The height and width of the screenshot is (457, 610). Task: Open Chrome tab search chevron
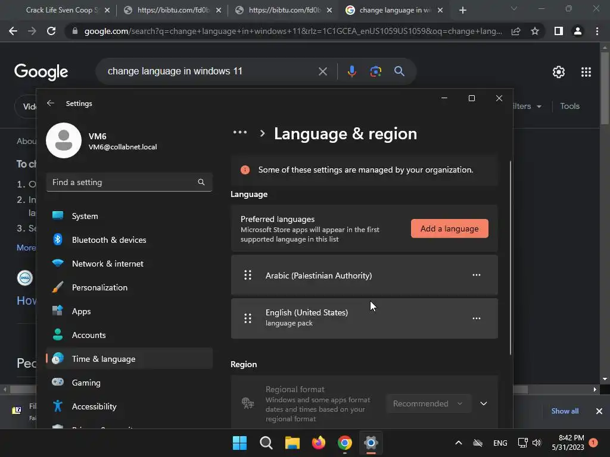[x=514, y=8]
